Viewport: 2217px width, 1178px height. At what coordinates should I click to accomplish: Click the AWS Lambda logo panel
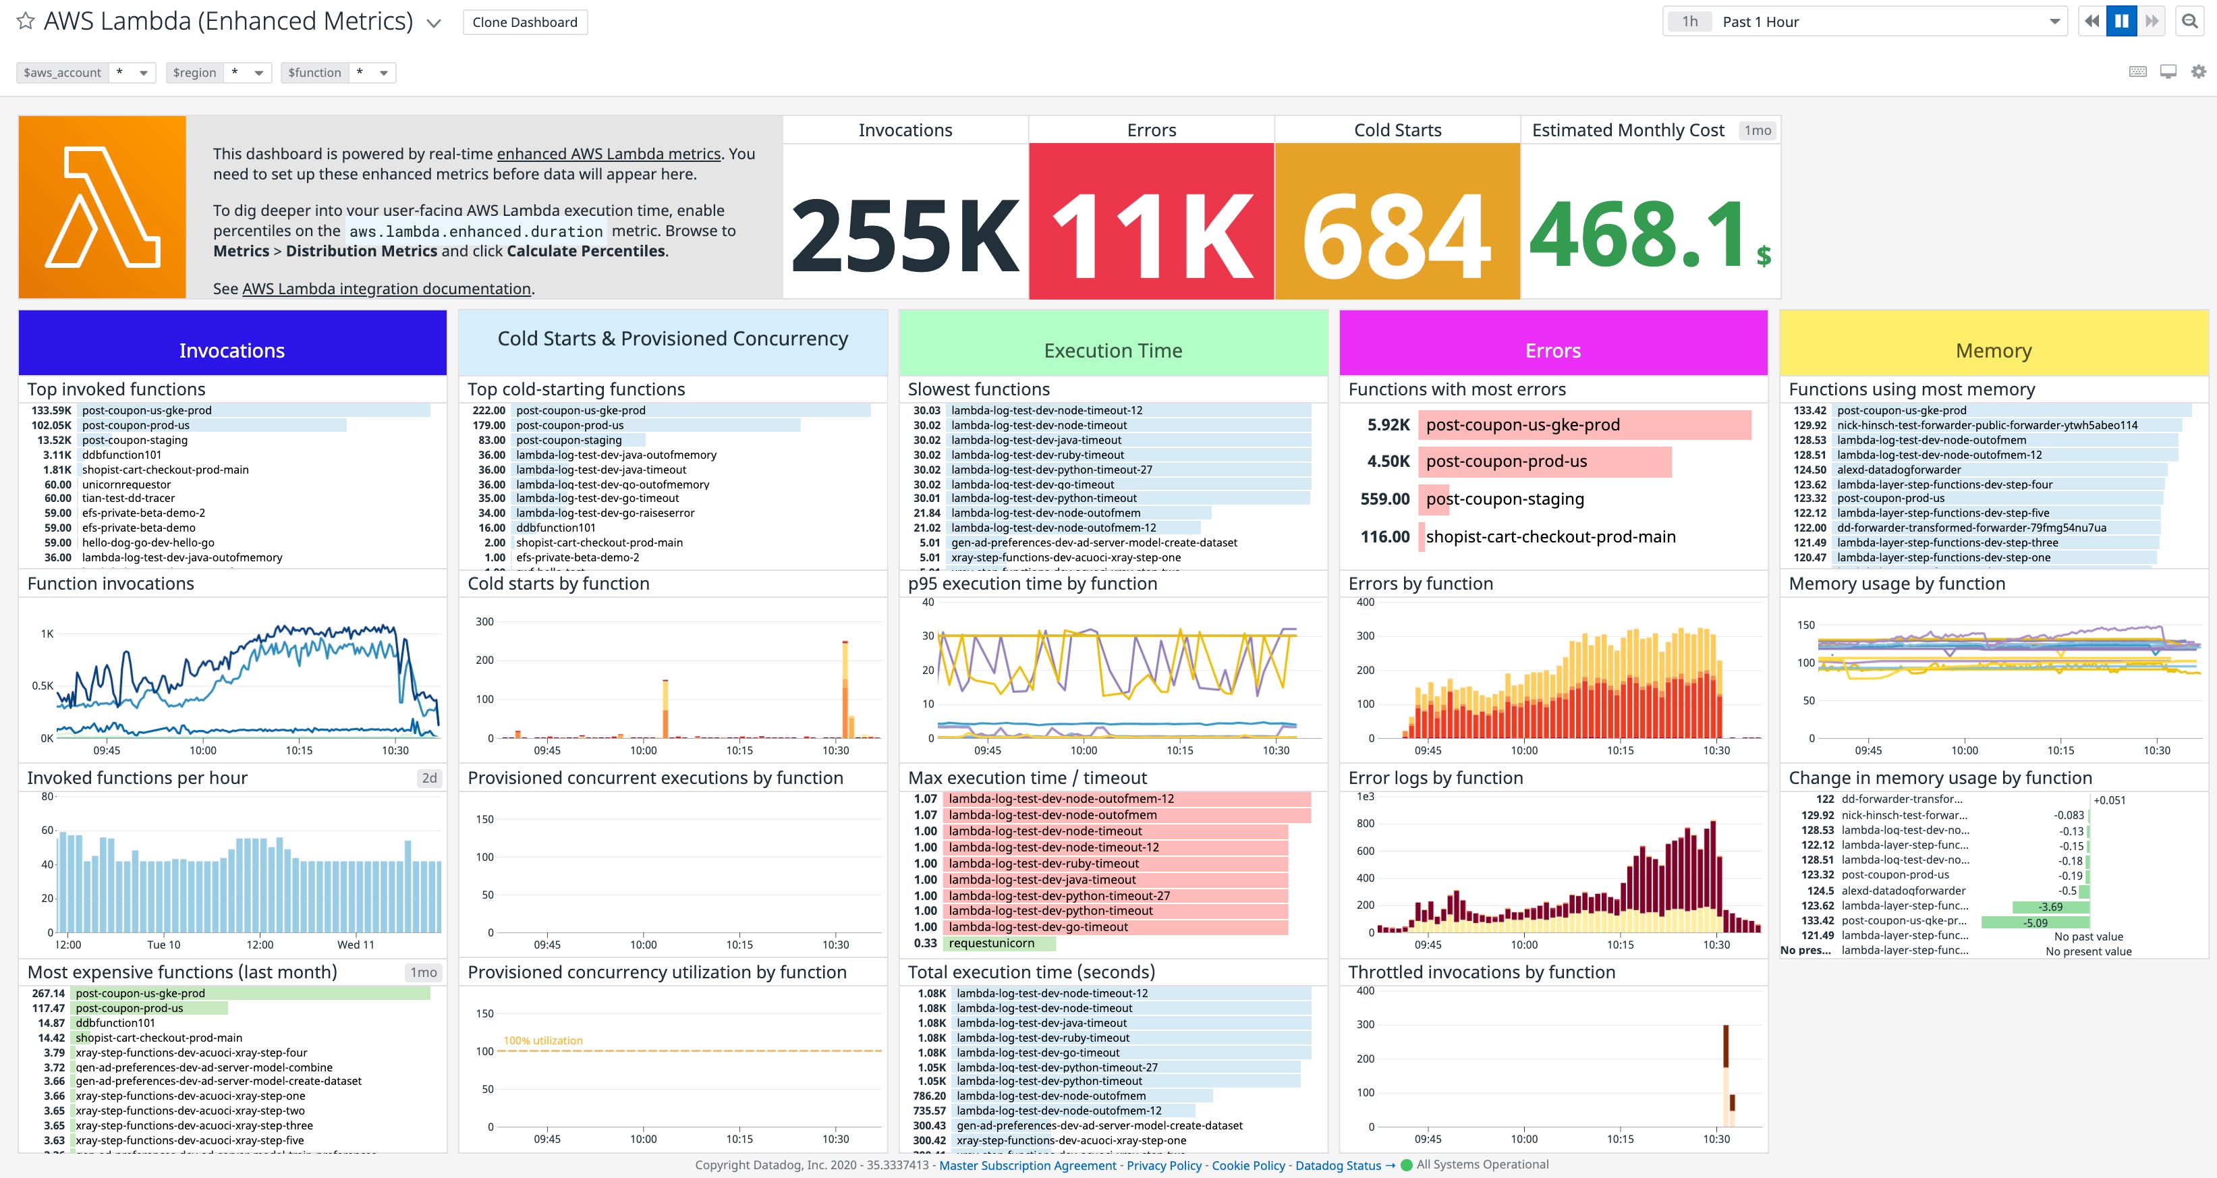(x=102, y=206)
